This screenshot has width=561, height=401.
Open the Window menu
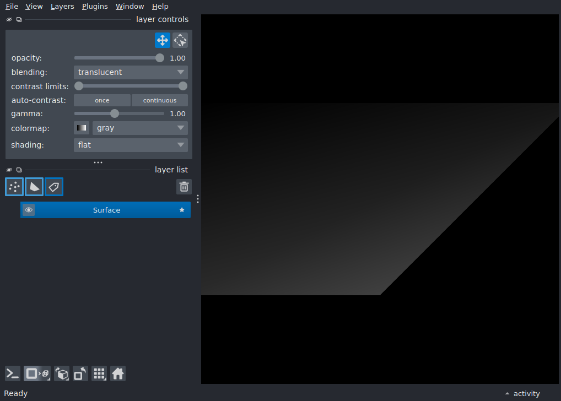(130, 7)
